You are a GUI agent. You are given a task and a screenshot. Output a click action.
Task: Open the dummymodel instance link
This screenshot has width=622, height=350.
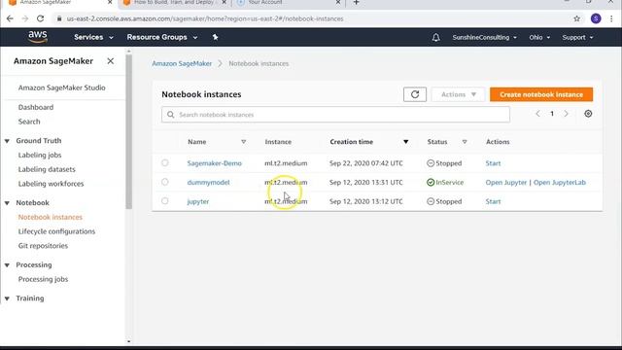(208, 182)
